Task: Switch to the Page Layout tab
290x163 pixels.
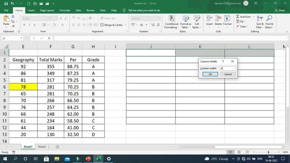Action: tap(47, 10)
